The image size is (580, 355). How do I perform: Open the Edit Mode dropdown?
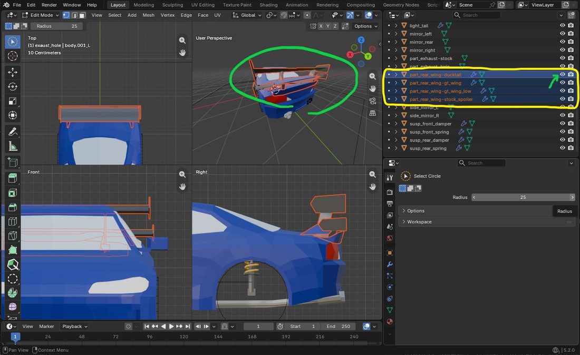click(x=40, y=15)
